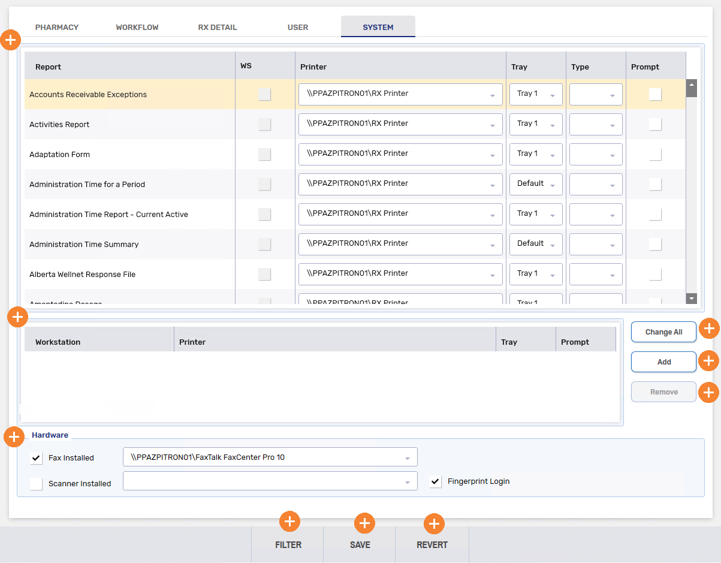721x563 pixels.
Task: Click the plus icon at the top-left corner
Action: click(11, 40)
